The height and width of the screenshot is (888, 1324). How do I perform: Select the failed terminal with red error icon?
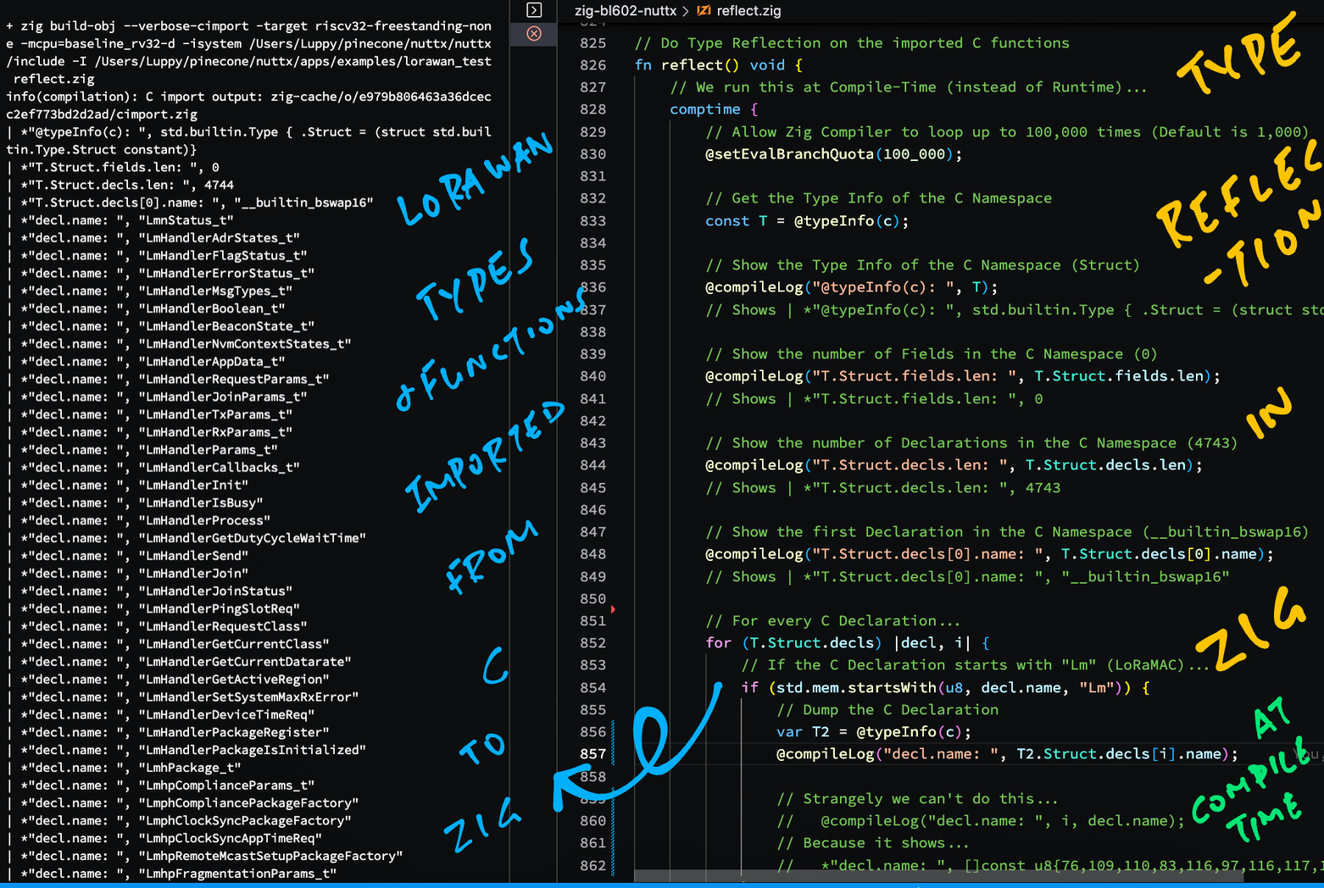[534, 34]
